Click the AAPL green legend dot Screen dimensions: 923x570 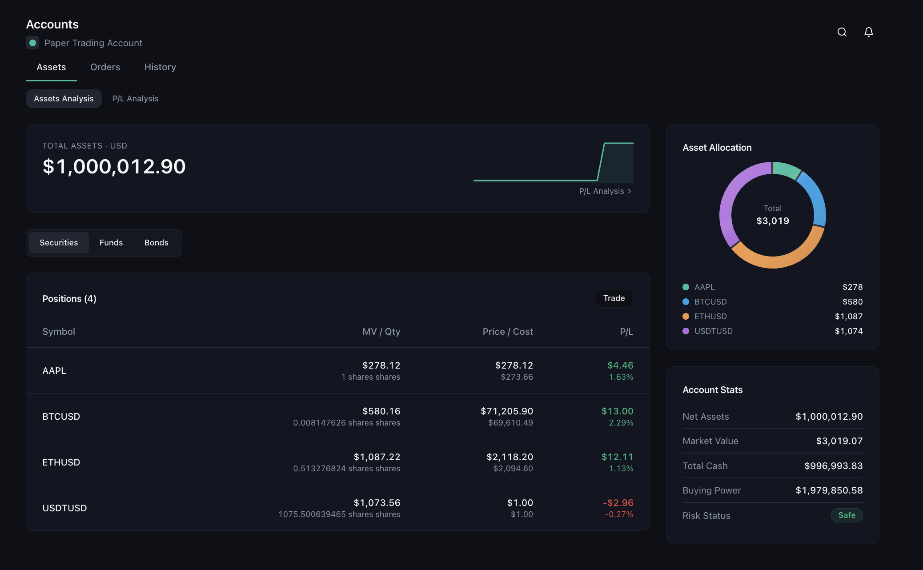point(686,287)
